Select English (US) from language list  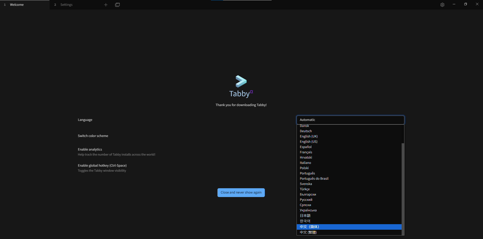[309, 142]
